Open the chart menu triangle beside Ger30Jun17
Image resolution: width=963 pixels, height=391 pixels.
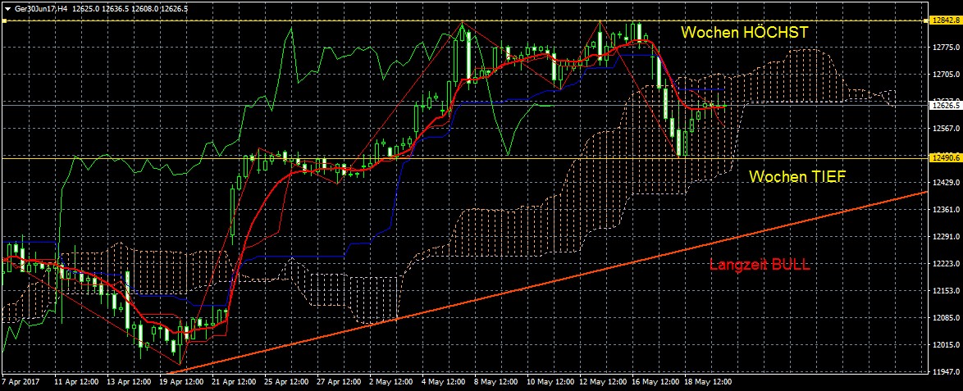tap(7, 9)
